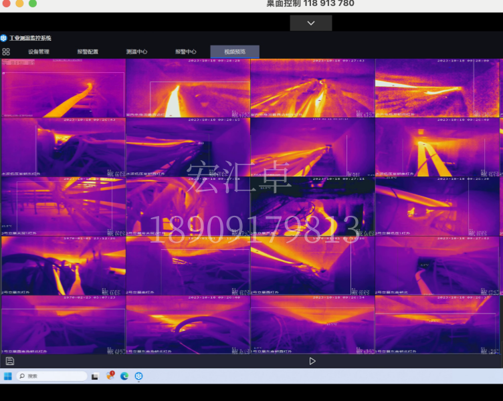This screenshot has width=503, height=401.
Task: Select the feed stamped 09:26:30
Action: click(437, 207)
